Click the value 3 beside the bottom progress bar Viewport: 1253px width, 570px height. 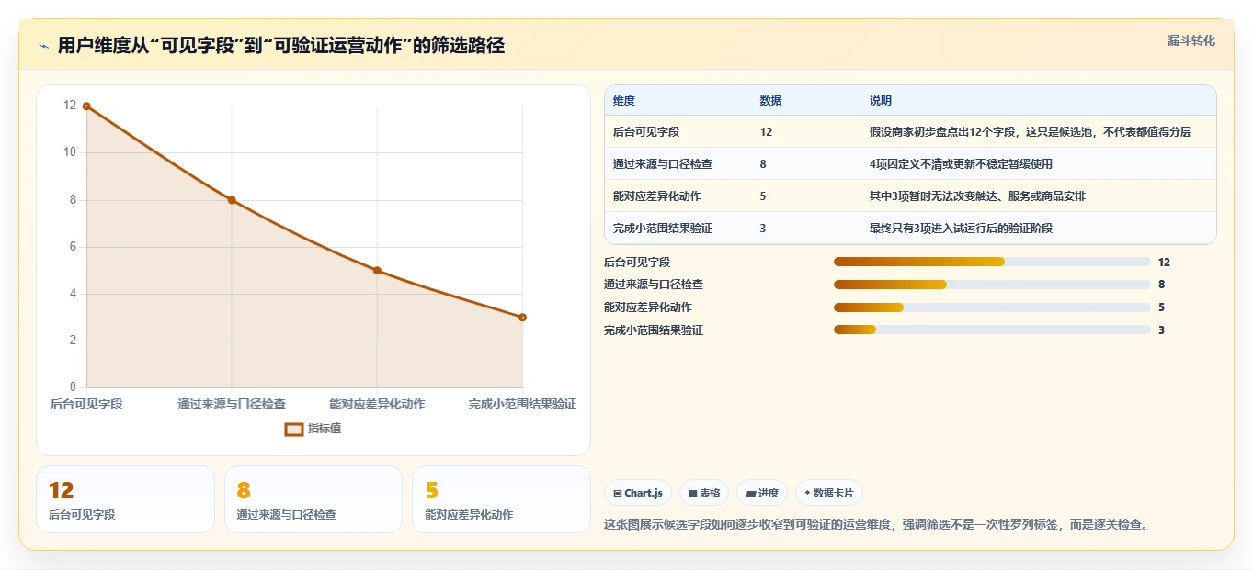(x=1161, y=330)
